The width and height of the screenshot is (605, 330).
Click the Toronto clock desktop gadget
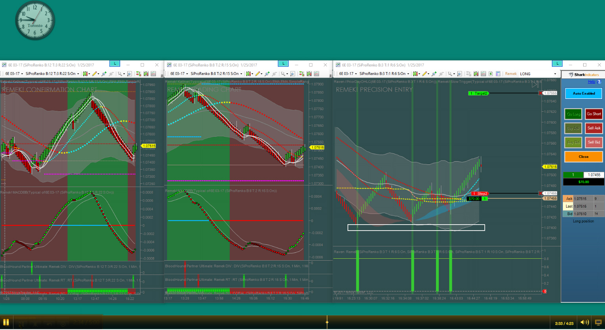click(35, 21)
